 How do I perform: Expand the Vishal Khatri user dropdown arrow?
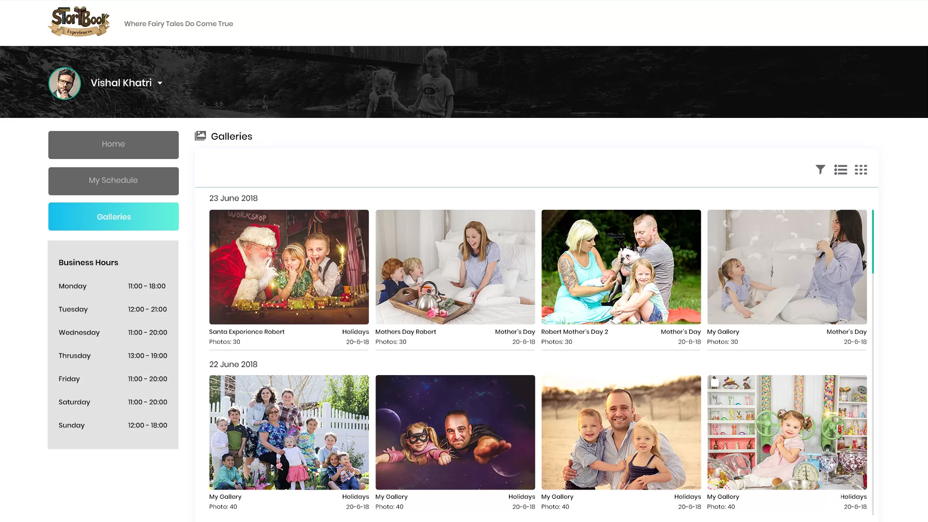pos(160,83)
